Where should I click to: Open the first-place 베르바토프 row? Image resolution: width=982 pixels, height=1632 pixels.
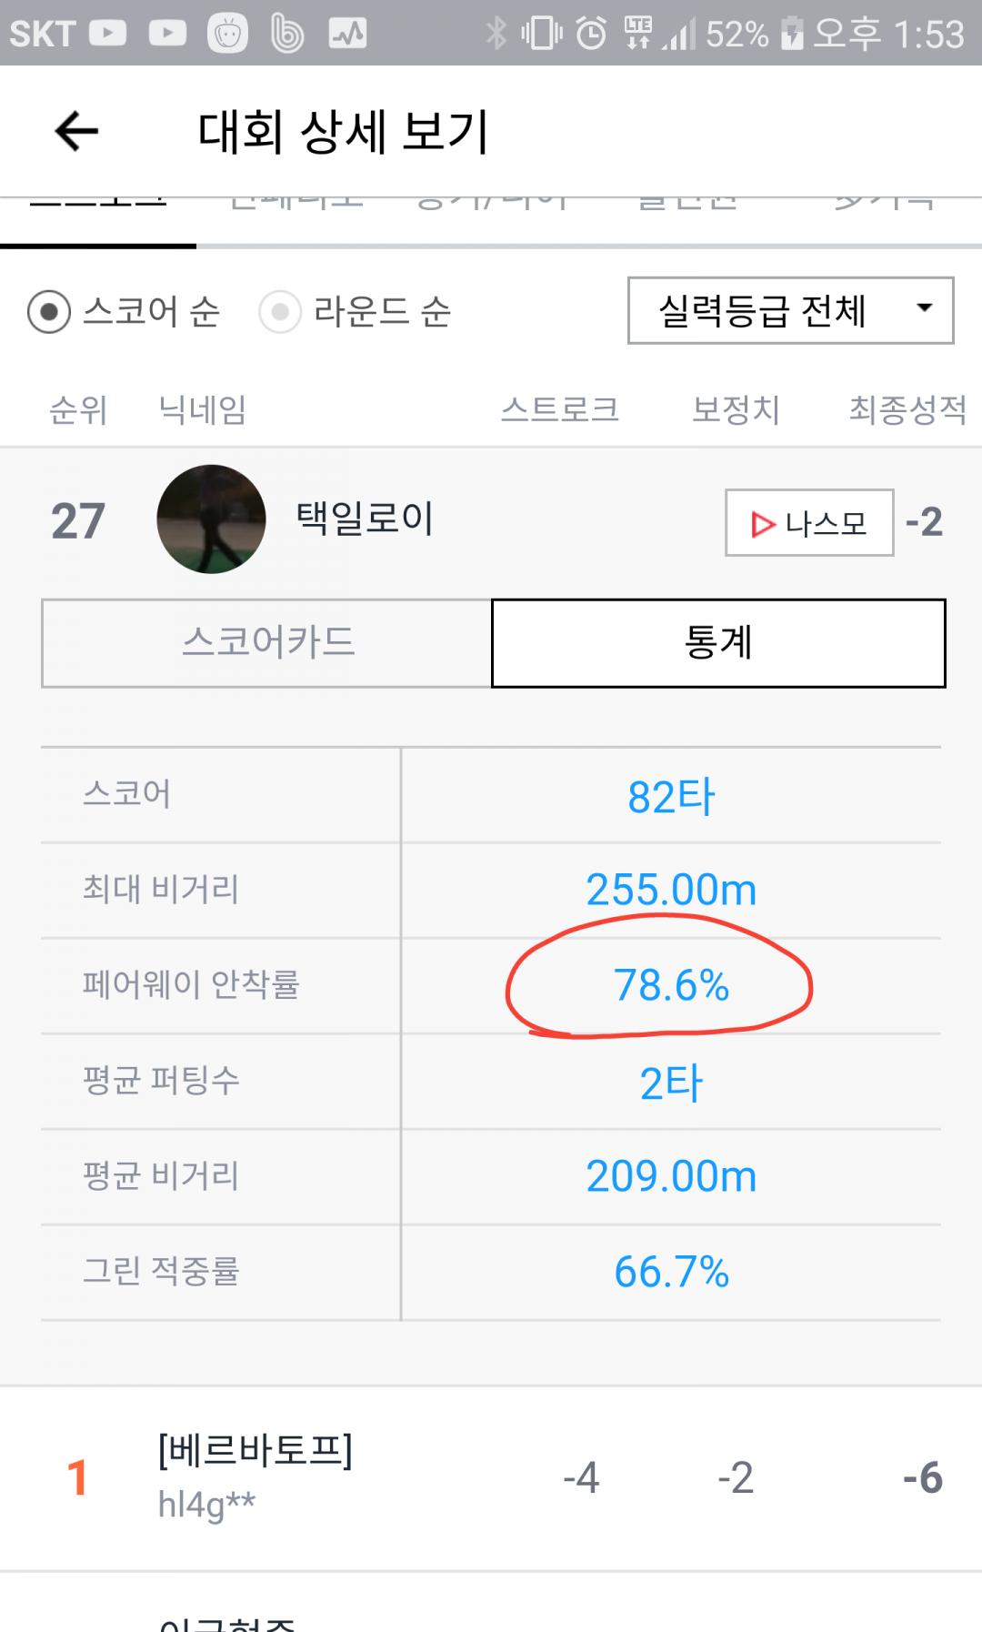(x=491, y=1477)
